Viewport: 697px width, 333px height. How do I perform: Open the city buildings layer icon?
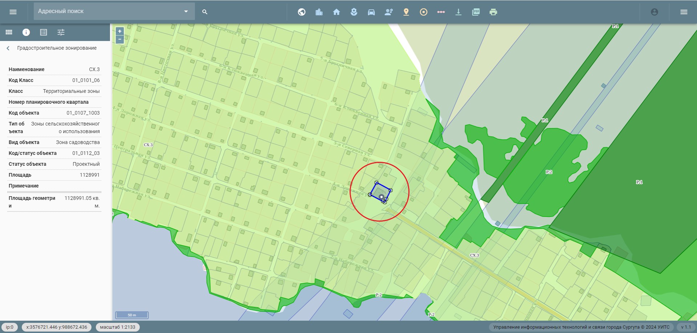(319, 12)
